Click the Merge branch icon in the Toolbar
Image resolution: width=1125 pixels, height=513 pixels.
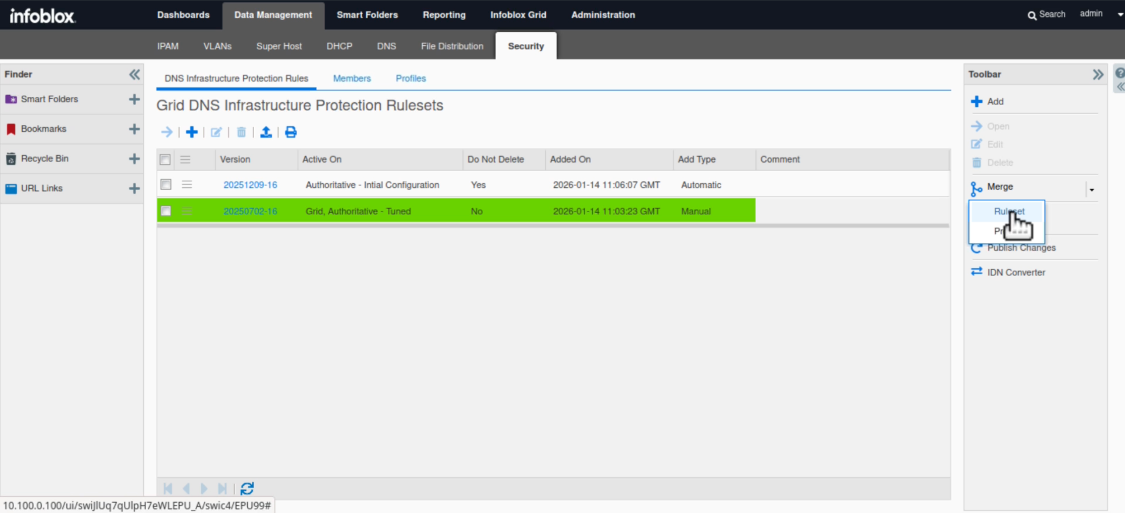976,189
